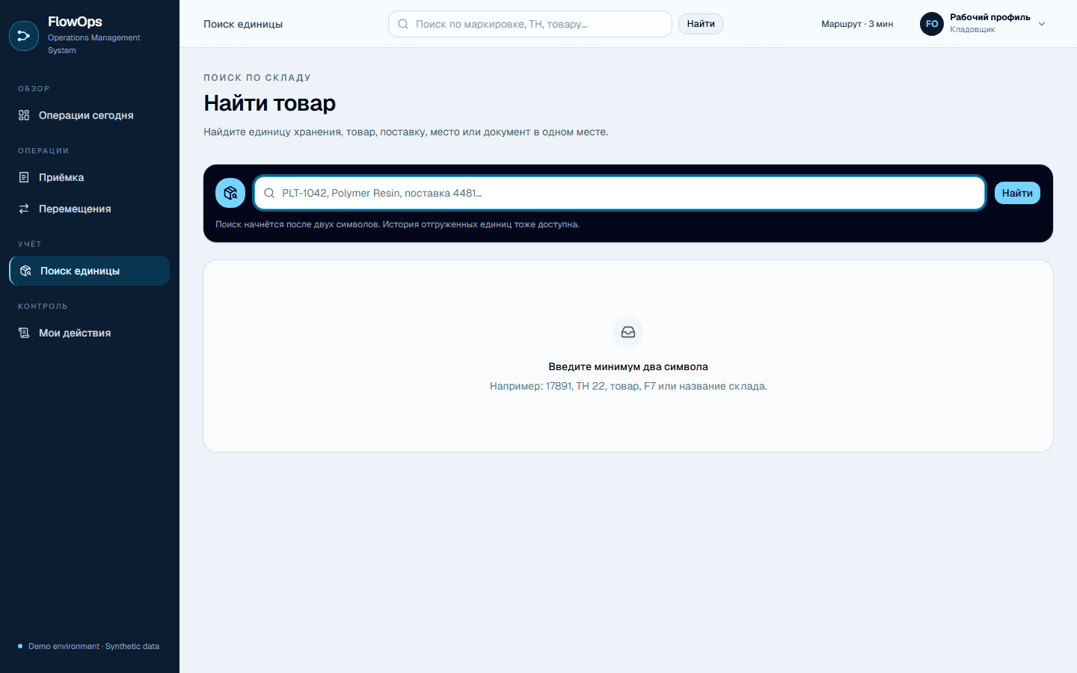The width and height of the screenshot is (1077, 673).
Task: Click the ПОИСК ПО СКЛАДУ overline label
Action: (257, 78)
